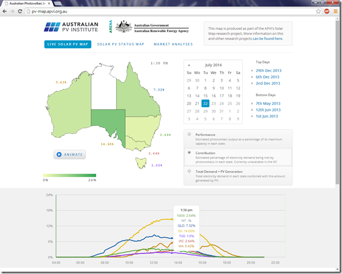Click the 14.68% label near South Australia
This screenshot has height=274, width=342.
[x=107, y=144]
